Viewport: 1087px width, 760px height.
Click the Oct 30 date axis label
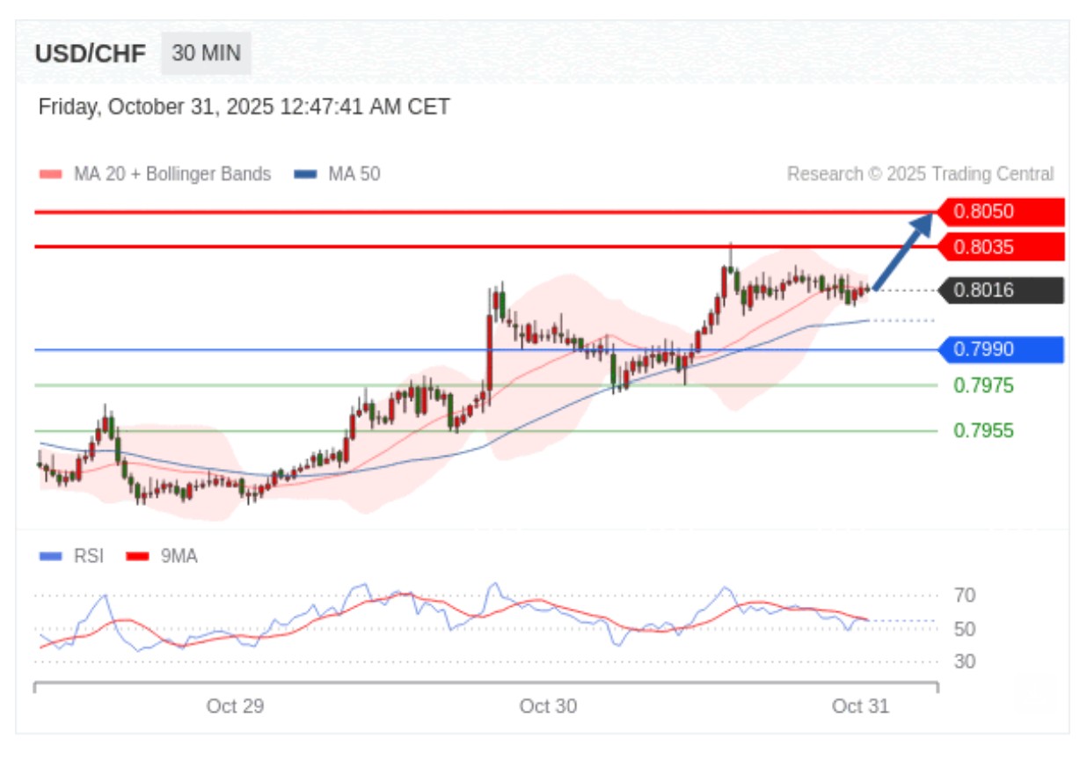(548, 706)
